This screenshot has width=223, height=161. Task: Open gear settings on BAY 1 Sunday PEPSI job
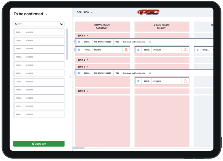click(x=138, y=50)
